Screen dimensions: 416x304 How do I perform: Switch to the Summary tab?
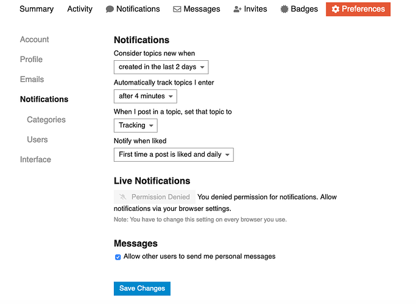coord(37,9)
